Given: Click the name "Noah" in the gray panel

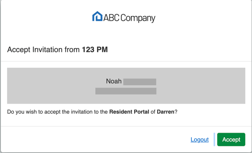Looking at the screenshot, I should point(114,81).
